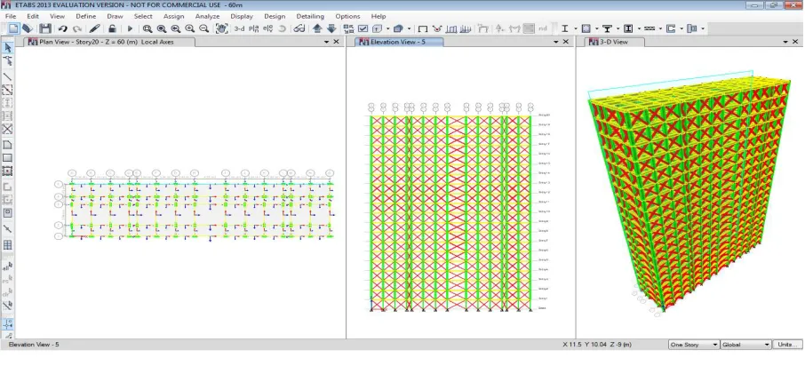Viewport: 805px width, 366px height.
Task: Move down in list arrow icon
Action: pyautogui.click(x=331, y=28)
